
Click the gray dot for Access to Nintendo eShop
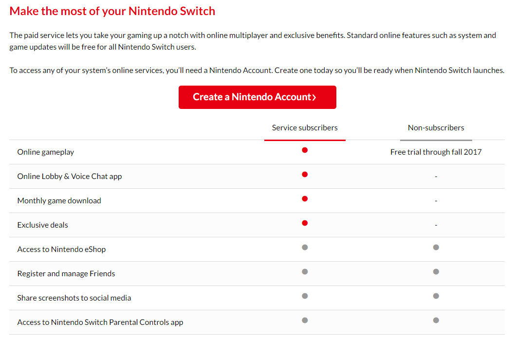point(305,247)
